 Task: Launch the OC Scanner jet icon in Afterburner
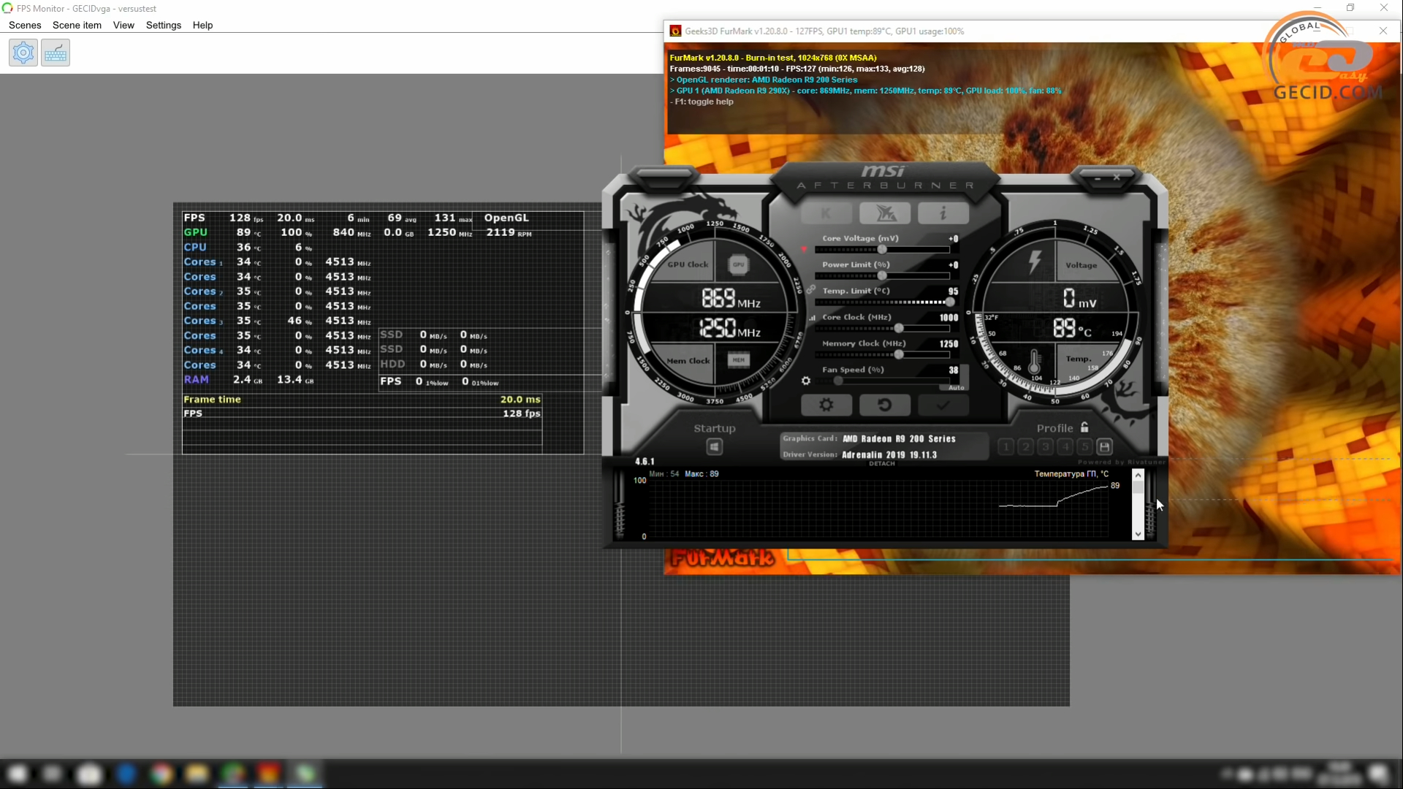pos(885,213)
